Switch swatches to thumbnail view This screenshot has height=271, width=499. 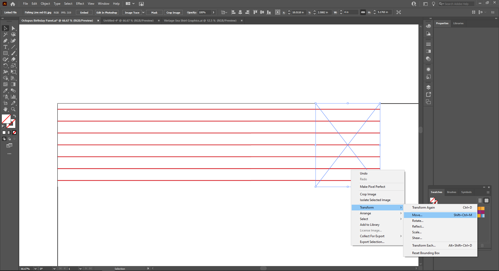pyautogui.click(x=487, y=201)
